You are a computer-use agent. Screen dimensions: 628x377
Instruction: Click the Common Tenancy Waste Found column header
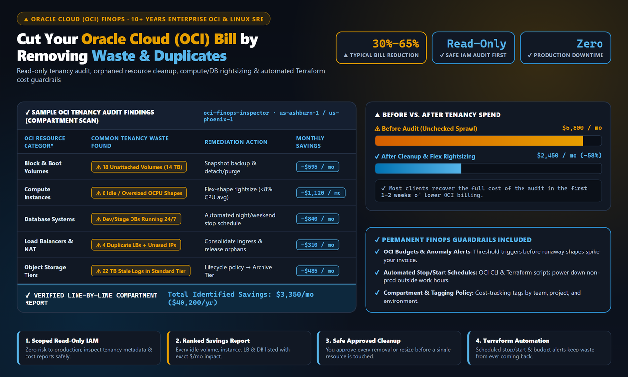tap(130, 142)
